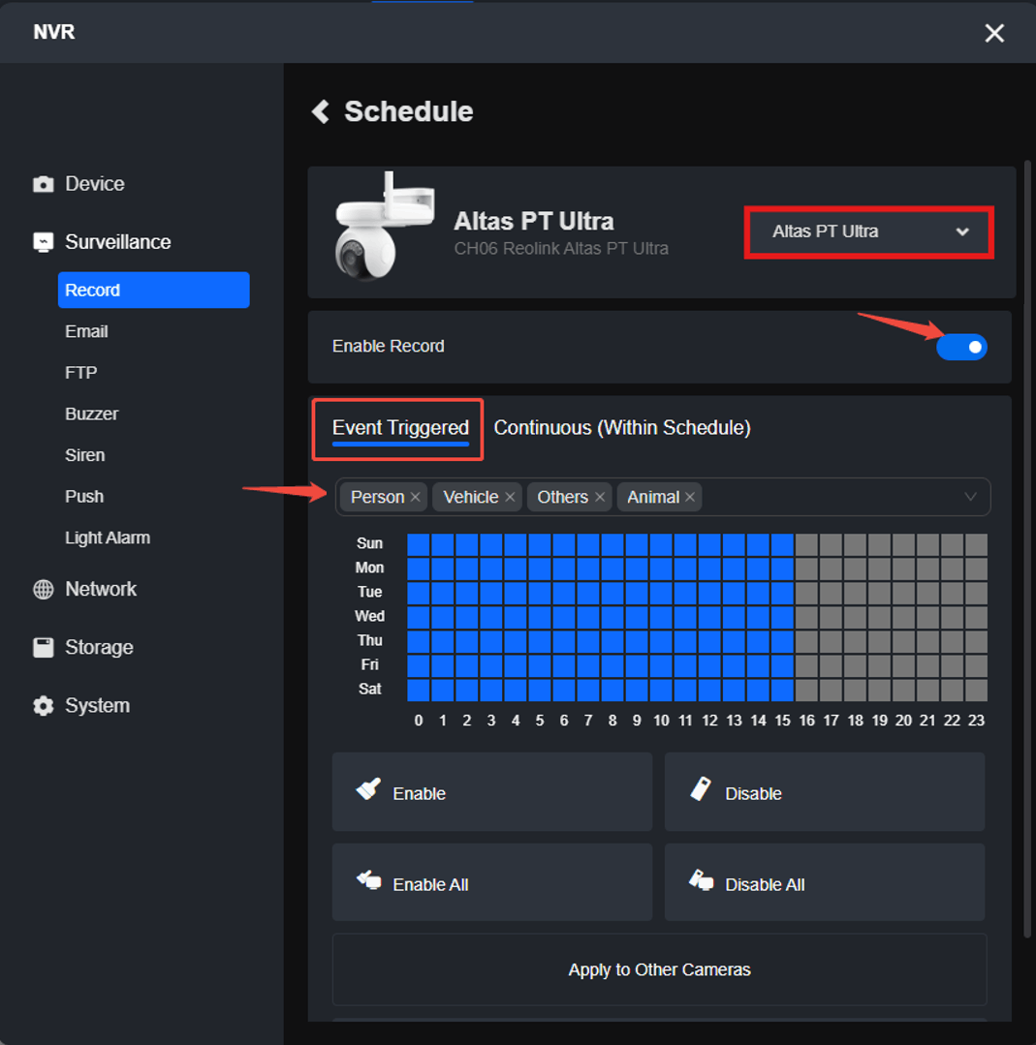Remove the Others tag
This screenshot has width=1036, height=1045.
[600, 497]
